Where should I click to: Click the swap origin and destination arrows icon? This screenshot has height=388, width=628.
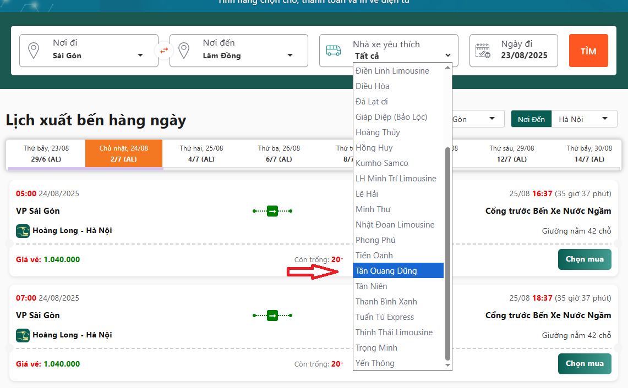(164, 51)
